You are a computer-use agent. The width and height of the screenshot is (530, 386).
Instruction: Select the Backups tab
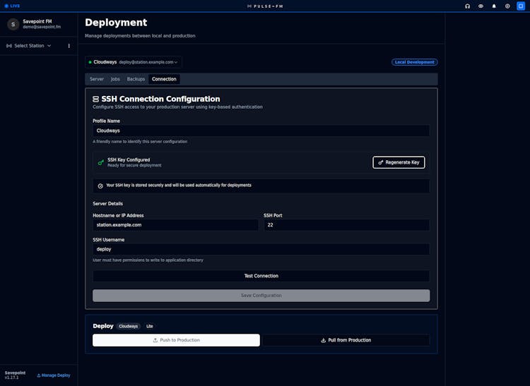tap(136, 79)
